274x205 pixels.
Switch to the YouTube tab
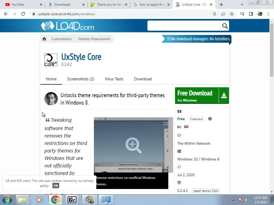(17, 5)
